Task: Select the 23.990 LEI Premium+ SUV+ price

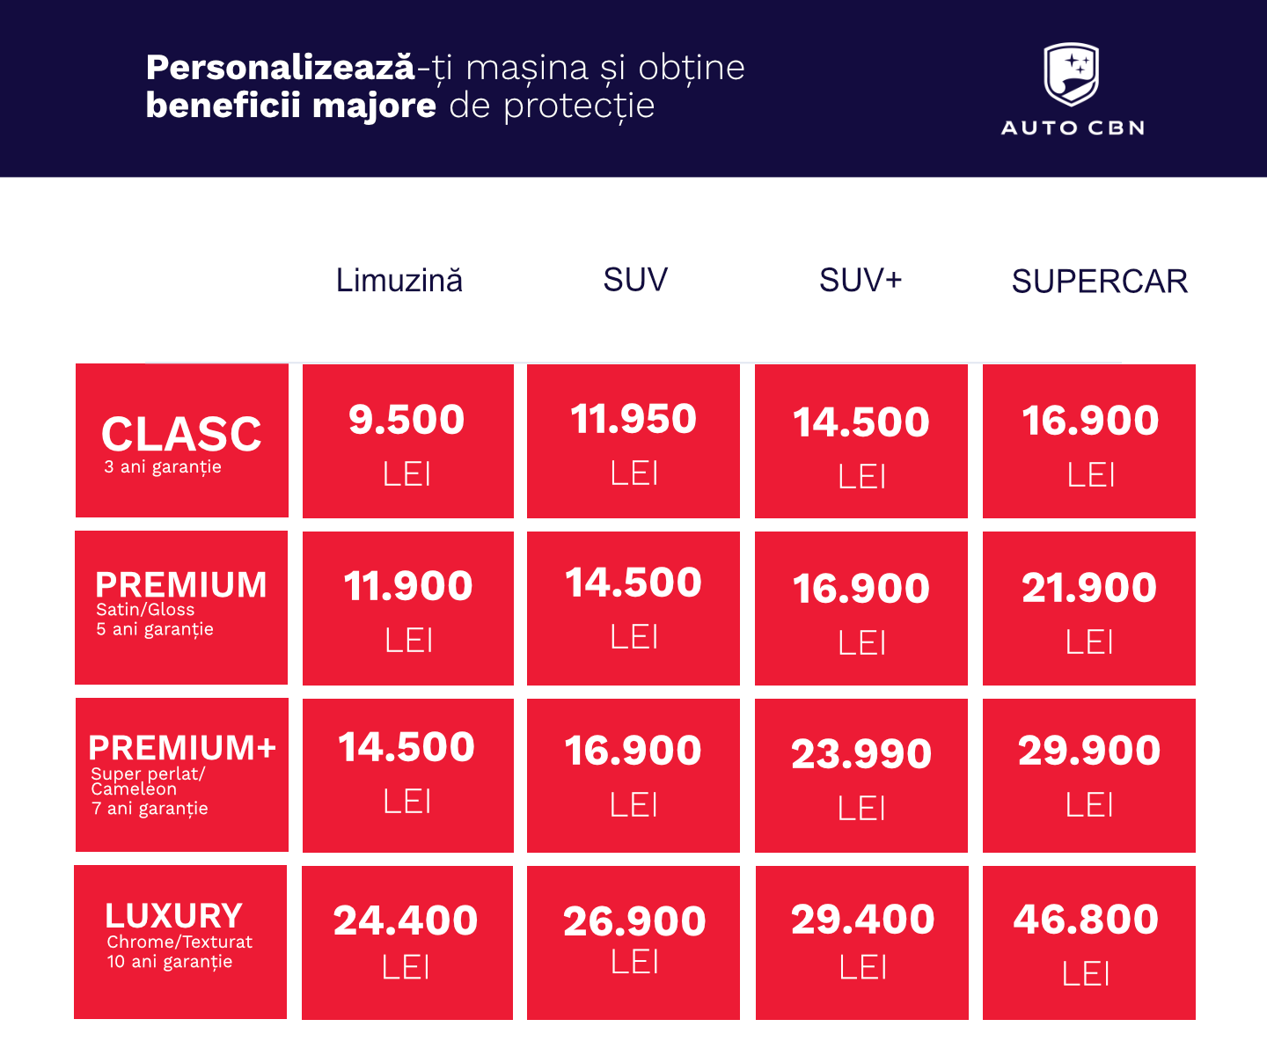Action: pyautogui.click(x=861, y=775)
